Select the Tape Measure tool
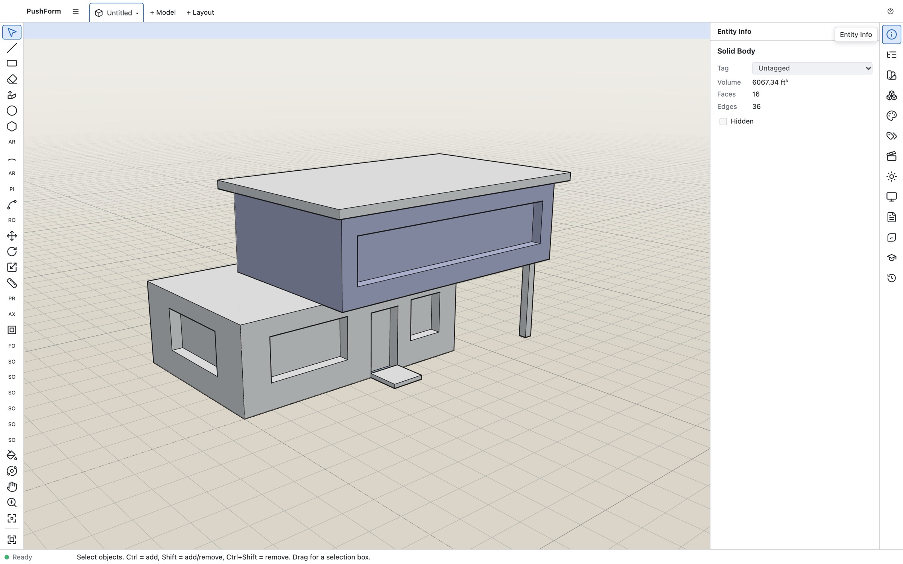This screenshot has width=903, height=564. point(12,283)
